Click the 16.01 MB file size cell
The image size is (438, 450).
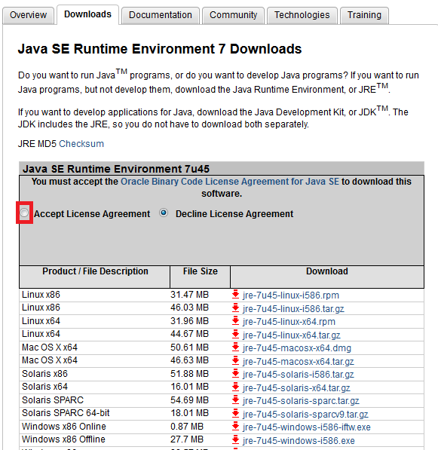[x=189, y=387]
